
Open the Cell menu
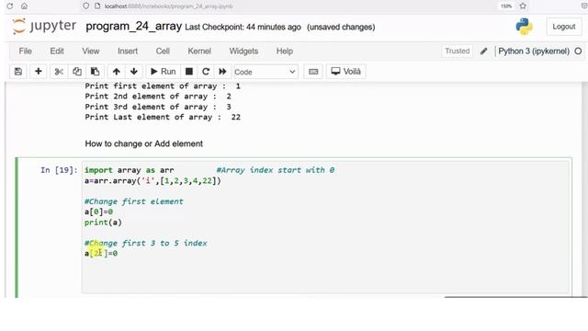click(x=163, y=51)
